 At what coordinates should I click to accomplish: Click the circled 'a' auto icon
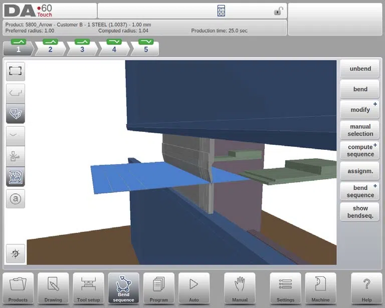pyautogui.click(x=15, y=199)
